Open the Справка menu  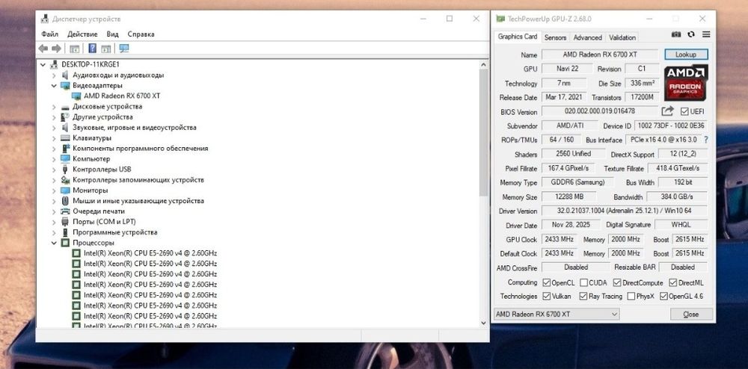pos(141,34)
